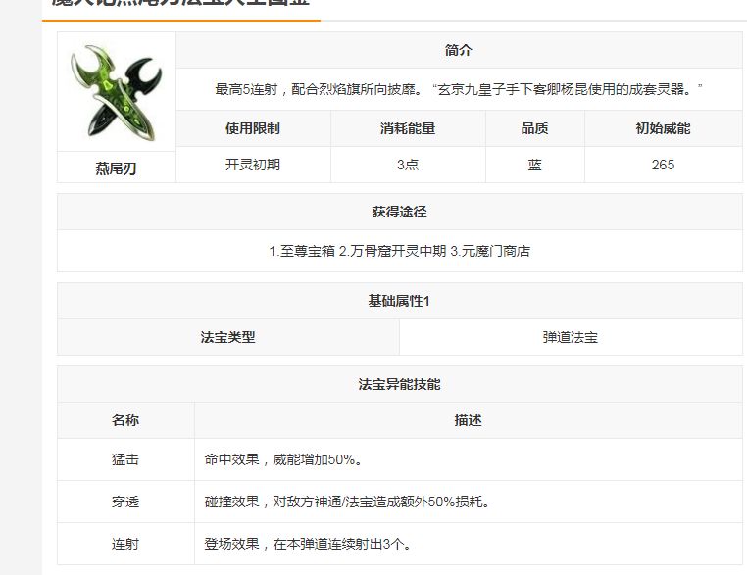Select the 猛击 skill name
747x575 pixels.
coord(125,459)
